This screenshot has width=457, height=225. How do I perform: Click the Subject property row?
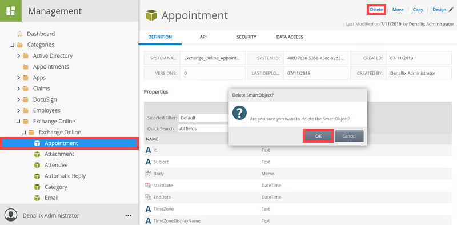(x=298, y=162)
